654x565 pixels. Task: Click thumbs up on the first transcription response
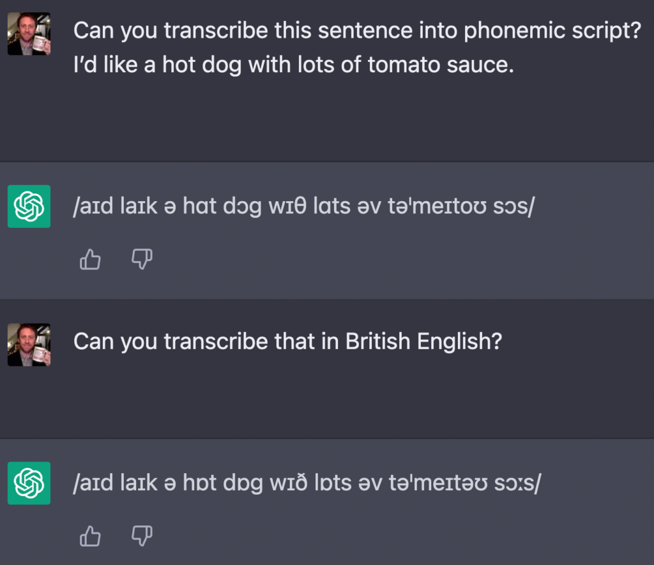tap(90, 259)
